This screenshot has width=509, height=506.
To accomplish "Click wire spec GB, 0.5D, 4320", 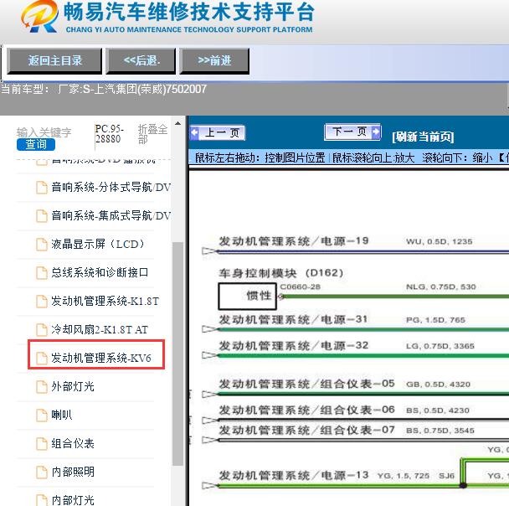I will pyautogui.click(x=438, y=385).
